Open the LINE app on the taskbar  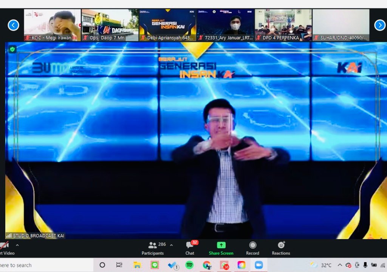[x=155, y=265]
